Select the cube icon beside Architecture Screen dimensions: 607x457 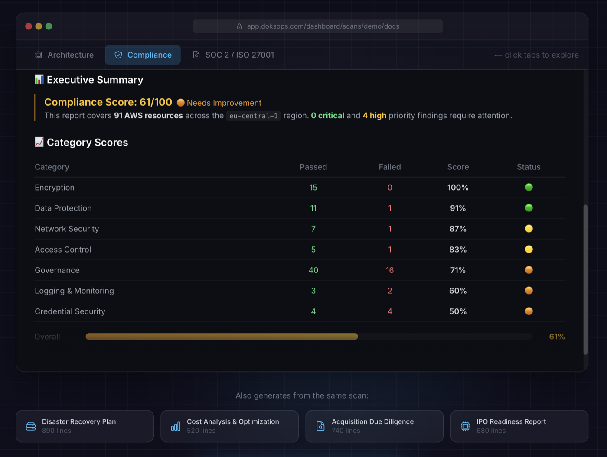[x=39, y=55]
